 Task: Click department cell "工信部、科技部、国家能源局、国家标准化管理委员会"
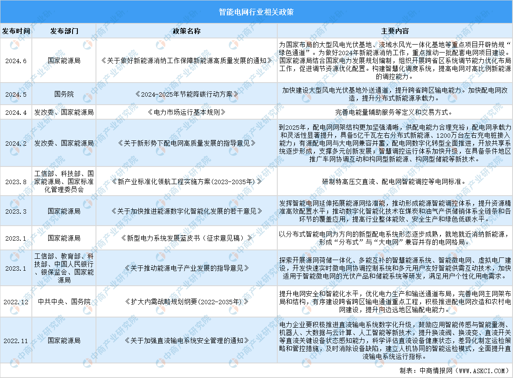[x=64, y=181]
